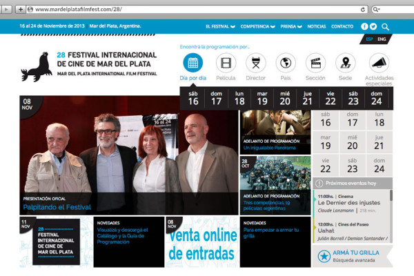Image resolution: width=414 pixels, height=276 pixels.
Task: Click the browser forward arrow button
Action: click(x=6, y=10)
